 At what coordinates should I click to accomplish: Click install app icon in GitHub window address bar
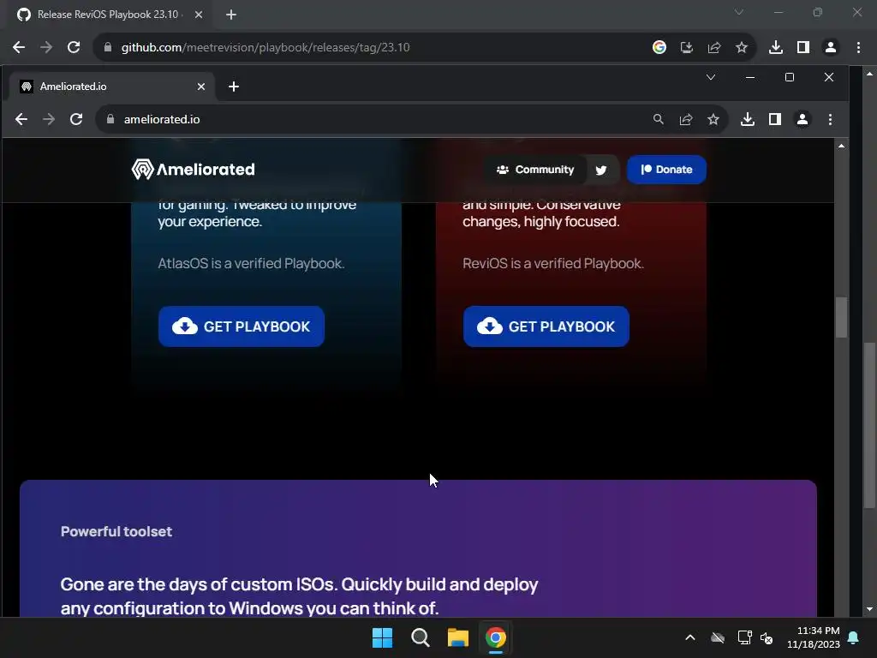coord(686,47)
